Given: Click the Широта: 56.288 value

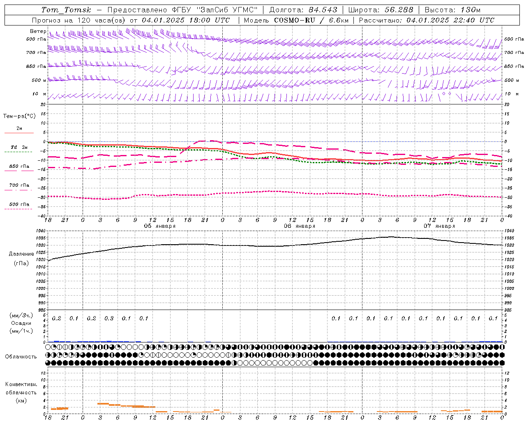Looking at the screenshot, I should coord(381,10).
